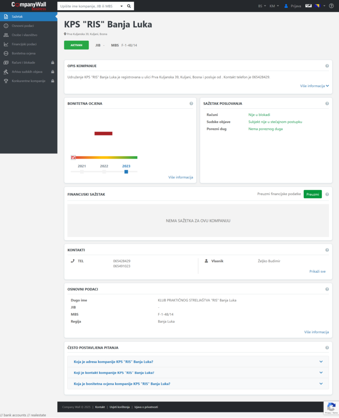Click 'KLUB PRAKTIČNOG STRELJAŠTVA' long name text
339x418 pixels.
click(197, 300)
